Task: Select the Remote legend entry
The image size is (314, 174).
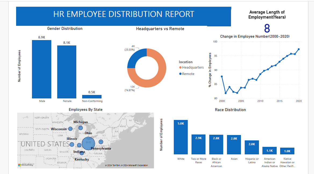Action: 187,74
